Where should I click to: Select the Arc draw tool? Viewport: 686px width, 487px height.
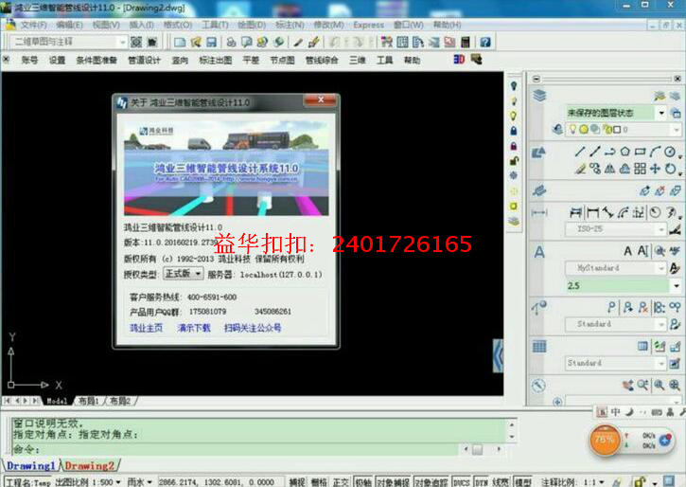point(655,152)
